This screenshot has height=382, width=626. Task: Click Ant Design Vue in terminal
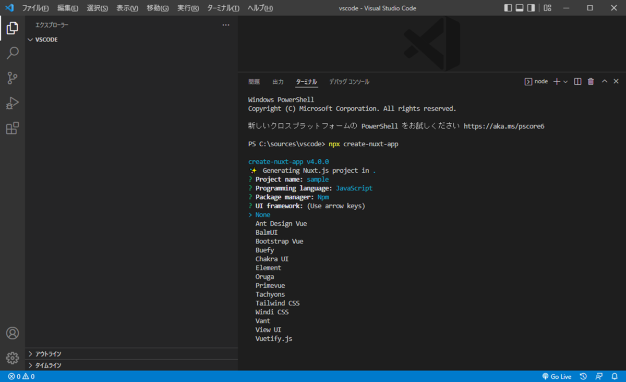281,223
